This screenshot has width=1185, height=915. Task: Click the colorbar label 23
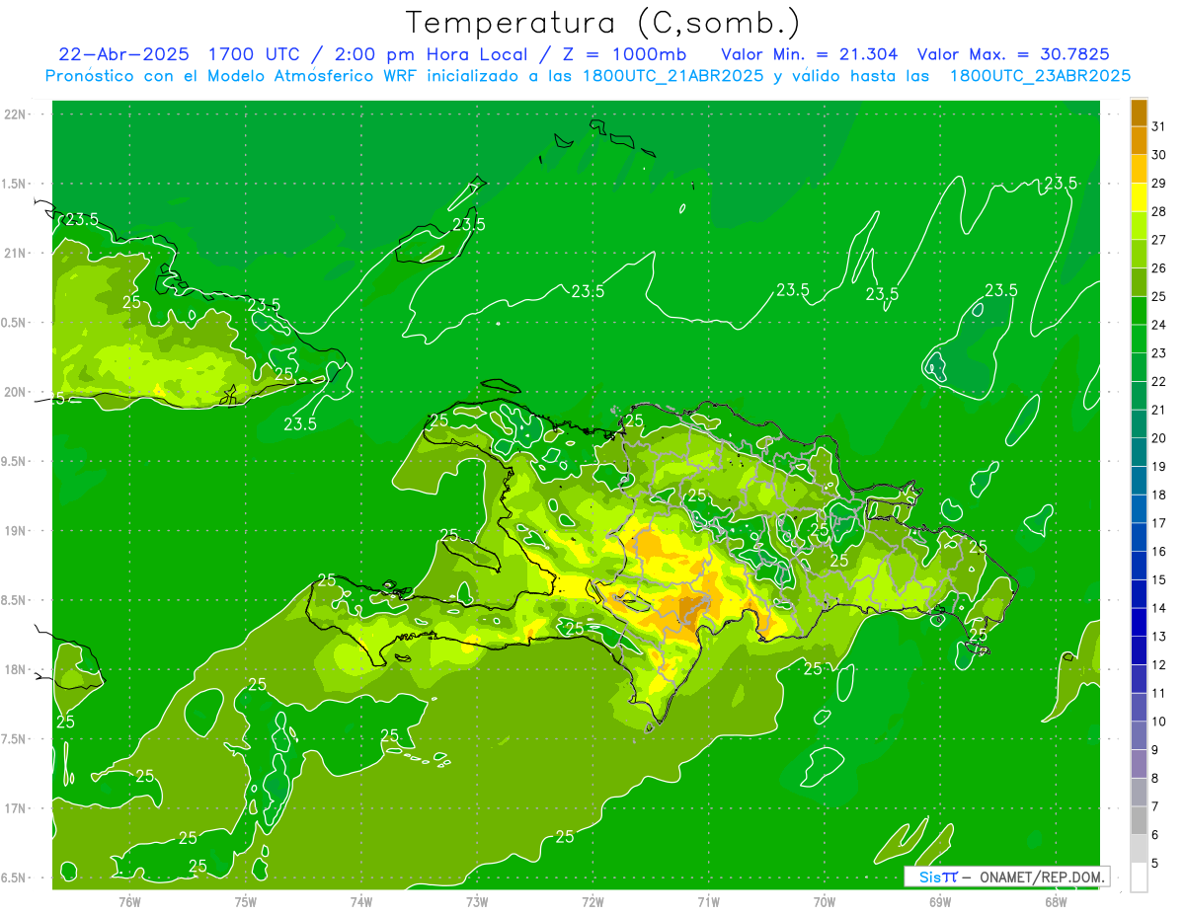(x=1159, y=353)
